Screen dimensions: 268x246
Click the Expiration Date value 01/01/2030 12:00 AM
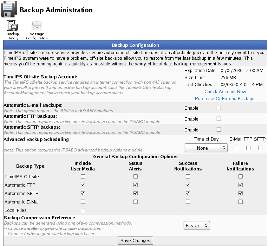pyautogui.click(x=242, y=70)
